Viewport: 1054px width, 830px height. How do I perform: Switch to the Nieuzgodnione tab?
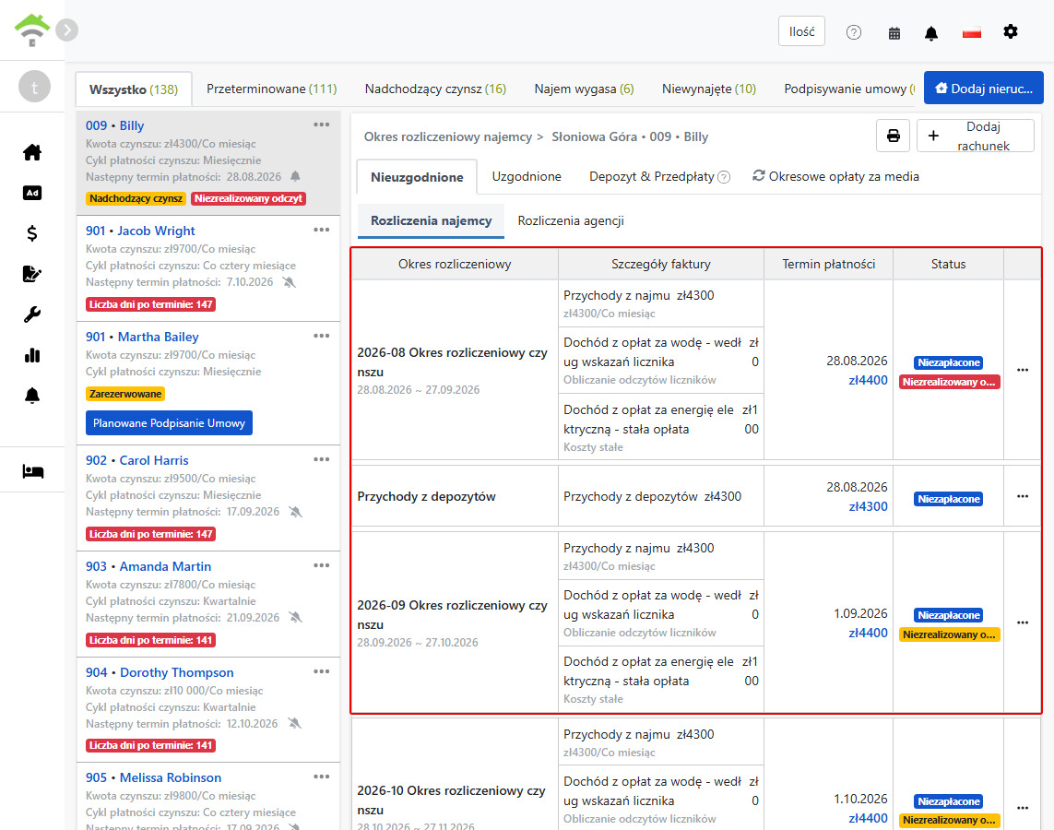coord(417,177)
